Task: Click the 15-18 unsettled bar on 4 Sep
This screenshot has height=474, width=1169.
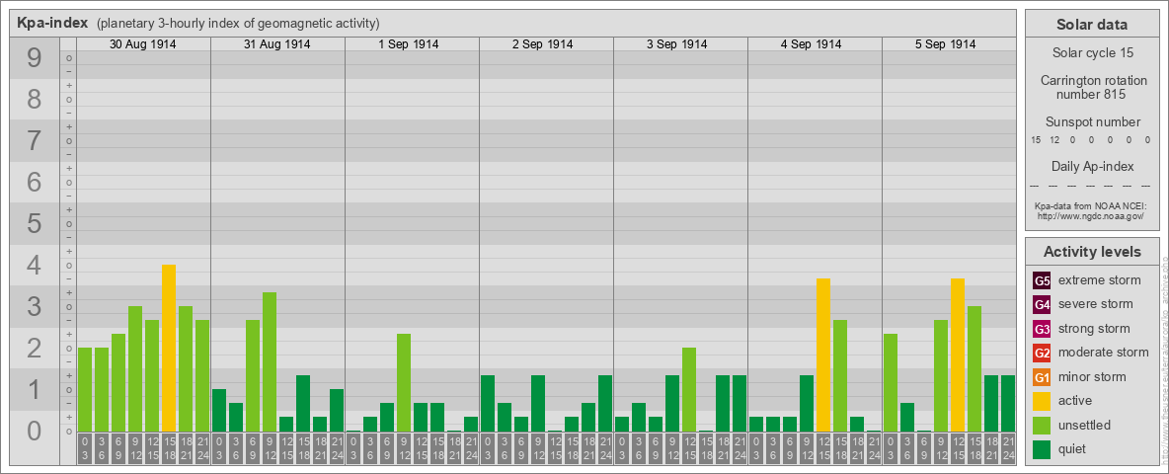Action: pyautogui.click(x=840, y=375)
